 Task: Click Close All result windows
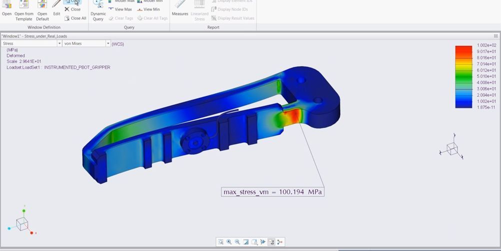75,18
